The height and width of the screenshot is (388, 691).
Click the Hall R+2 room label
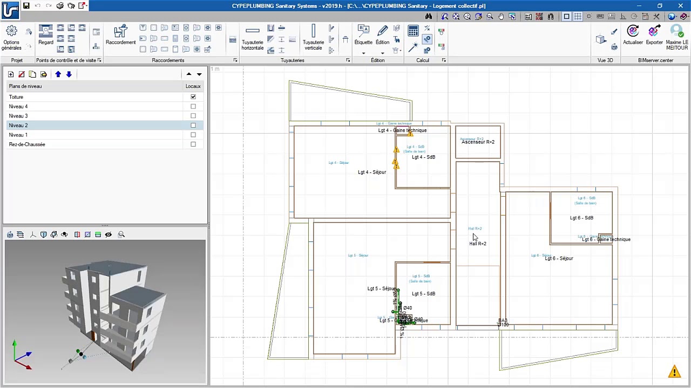[478, 244]
